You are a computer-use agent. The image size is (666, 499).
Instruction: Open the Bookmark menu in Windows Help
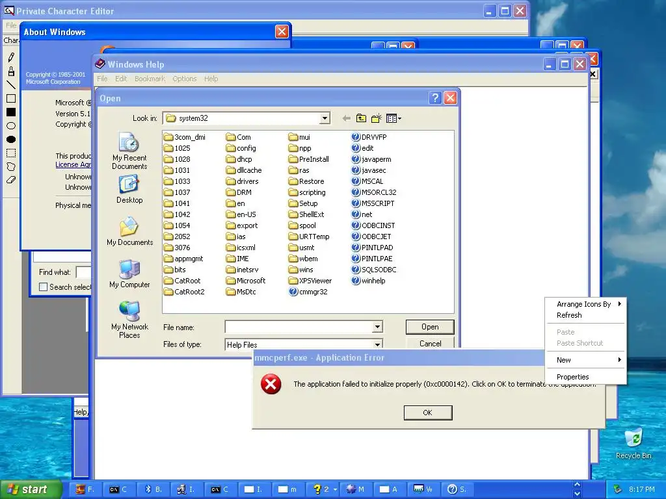click(x=150, y=79)
